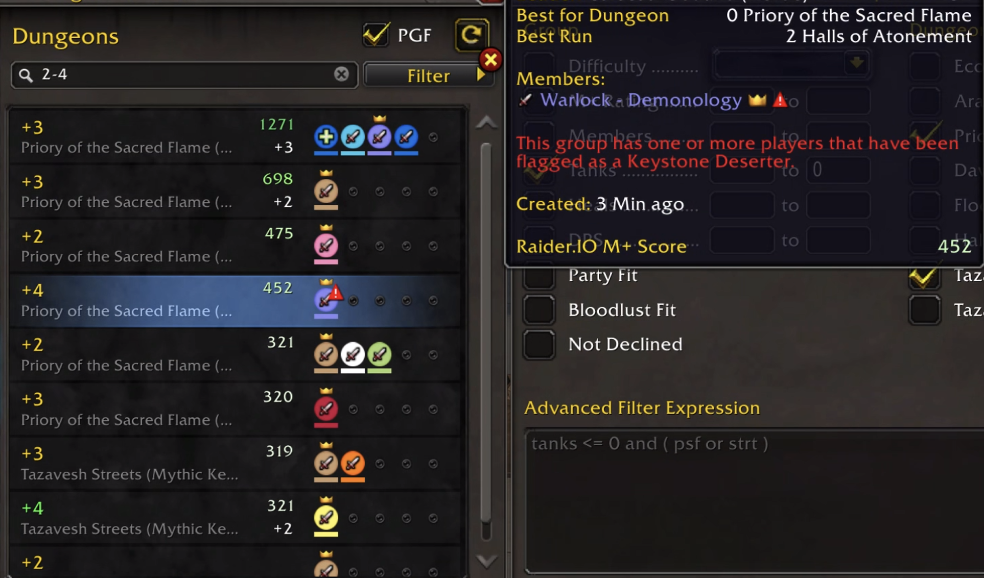Screen dimensions: 984x578
Task: Click the orange DPS icon in the Tazavesh +3 group
Action: pyautogui.click(x=353, y=464)
